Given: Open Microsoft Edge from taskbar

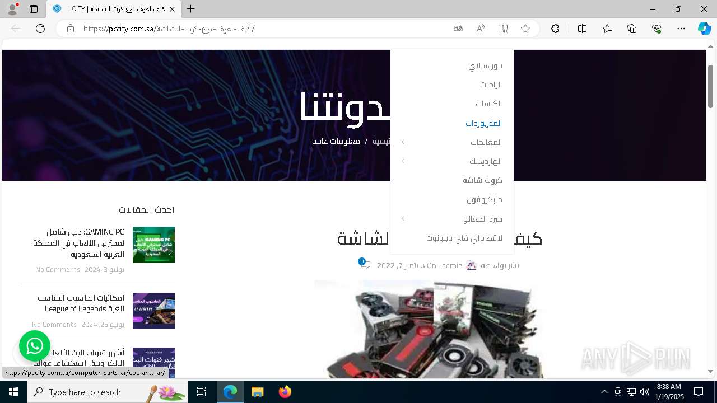Looking at the screenshot, I should point(230,392).
